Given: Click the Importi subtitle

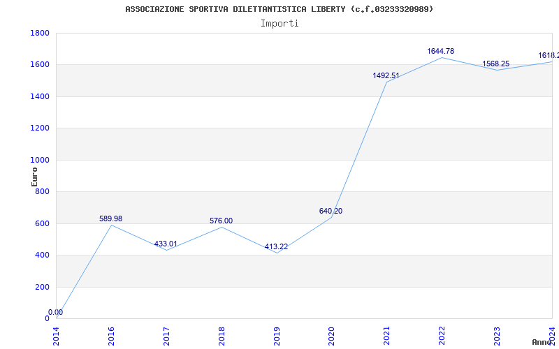Looking at the screenshot, I should (279, 24).
